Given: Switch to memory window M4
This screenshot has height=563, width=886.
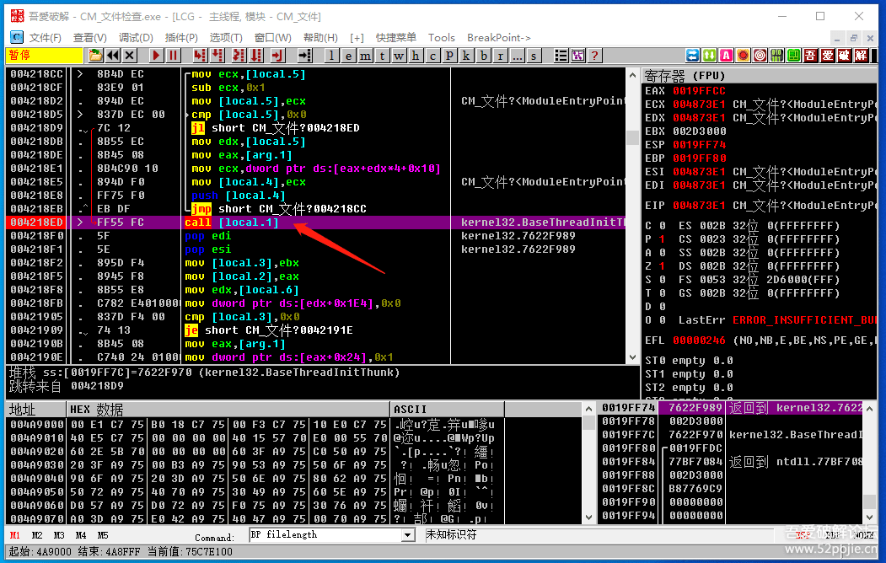Looking at the screenshot, I should coord(81,535).
